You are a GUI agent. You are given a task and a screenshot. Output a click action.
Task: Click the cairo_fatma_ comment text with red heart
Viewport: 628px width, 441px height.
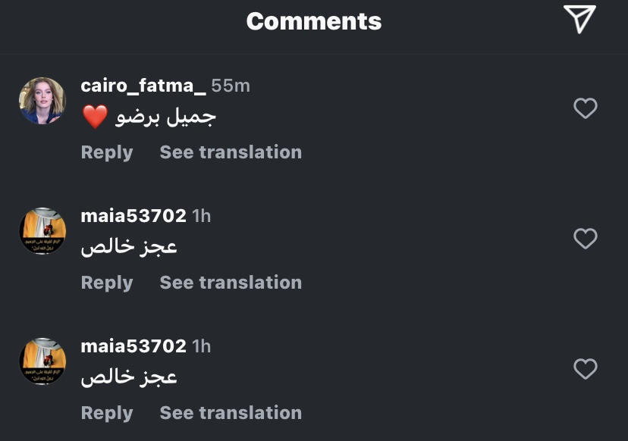149,117
